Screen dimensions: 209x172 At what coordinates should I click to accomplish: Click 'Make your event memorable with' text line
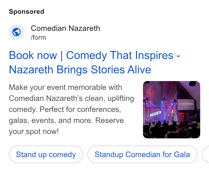click(65, 87)
